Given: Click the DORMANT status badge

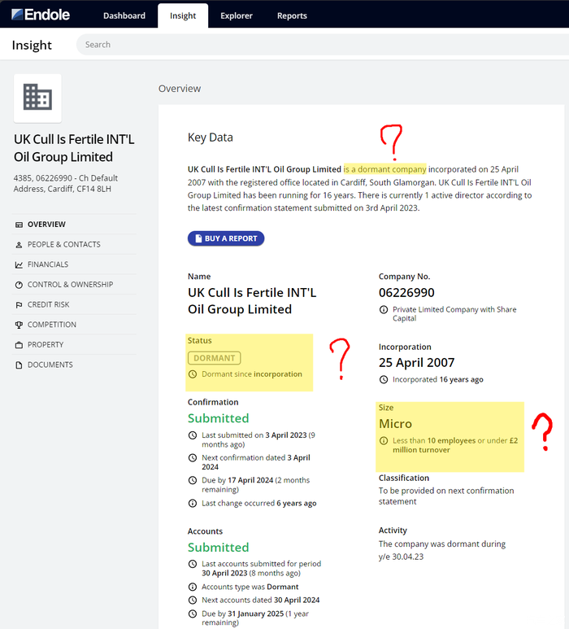Looking at the screenshot, I should [x=215, y=358].
